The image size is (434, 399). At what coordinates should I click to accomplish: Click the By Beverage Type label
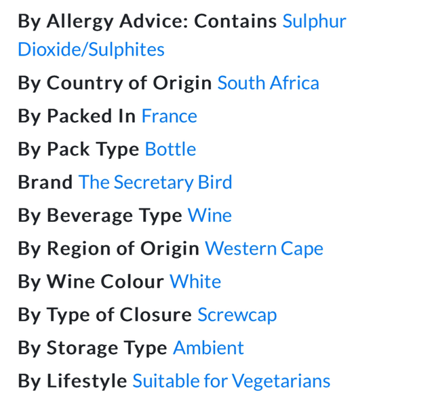click(x=100, y=215)
